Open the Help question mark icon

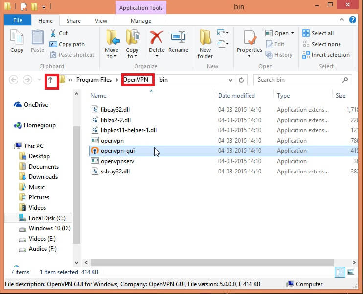(353, 21)
